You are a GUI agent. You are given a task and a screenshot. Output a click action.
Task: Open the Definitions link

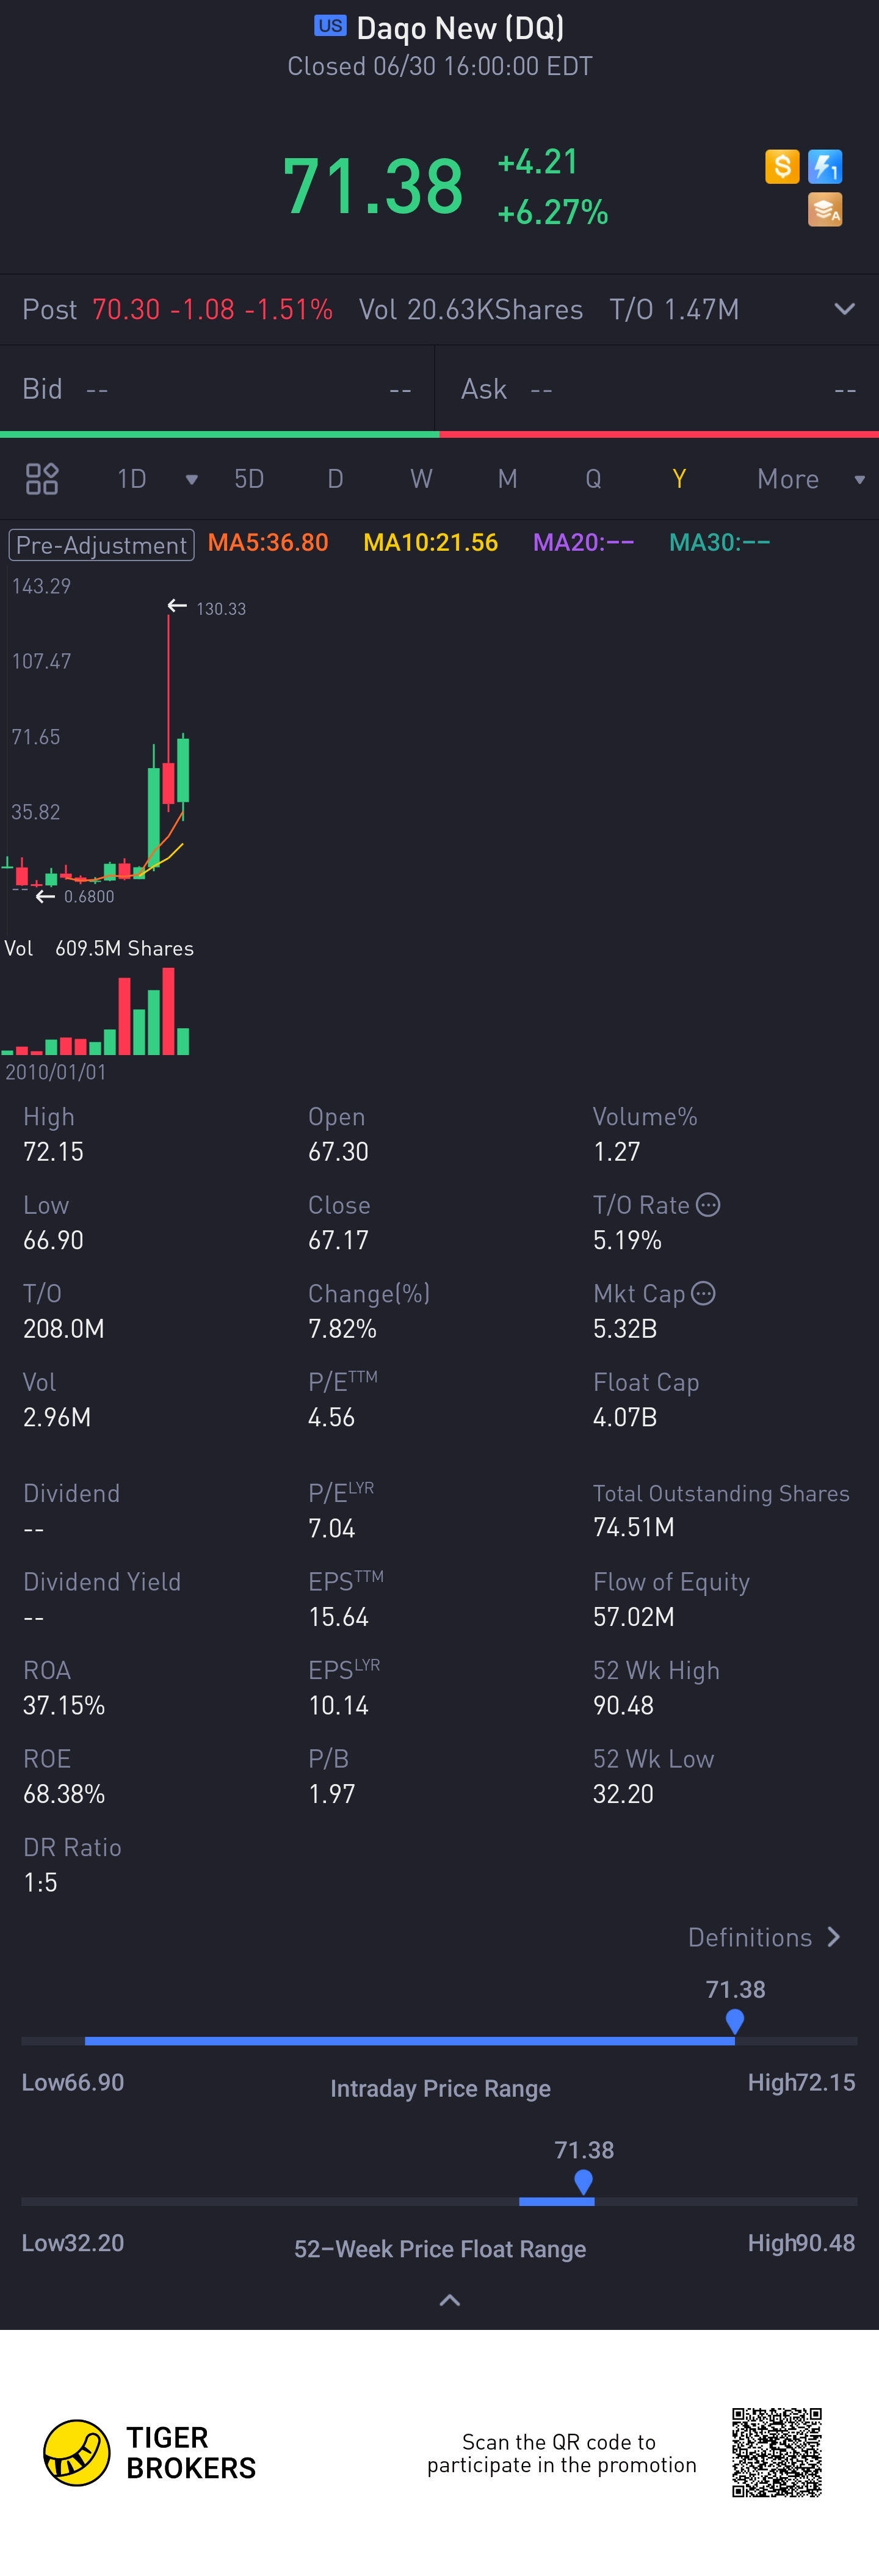tap(764, 1937)
